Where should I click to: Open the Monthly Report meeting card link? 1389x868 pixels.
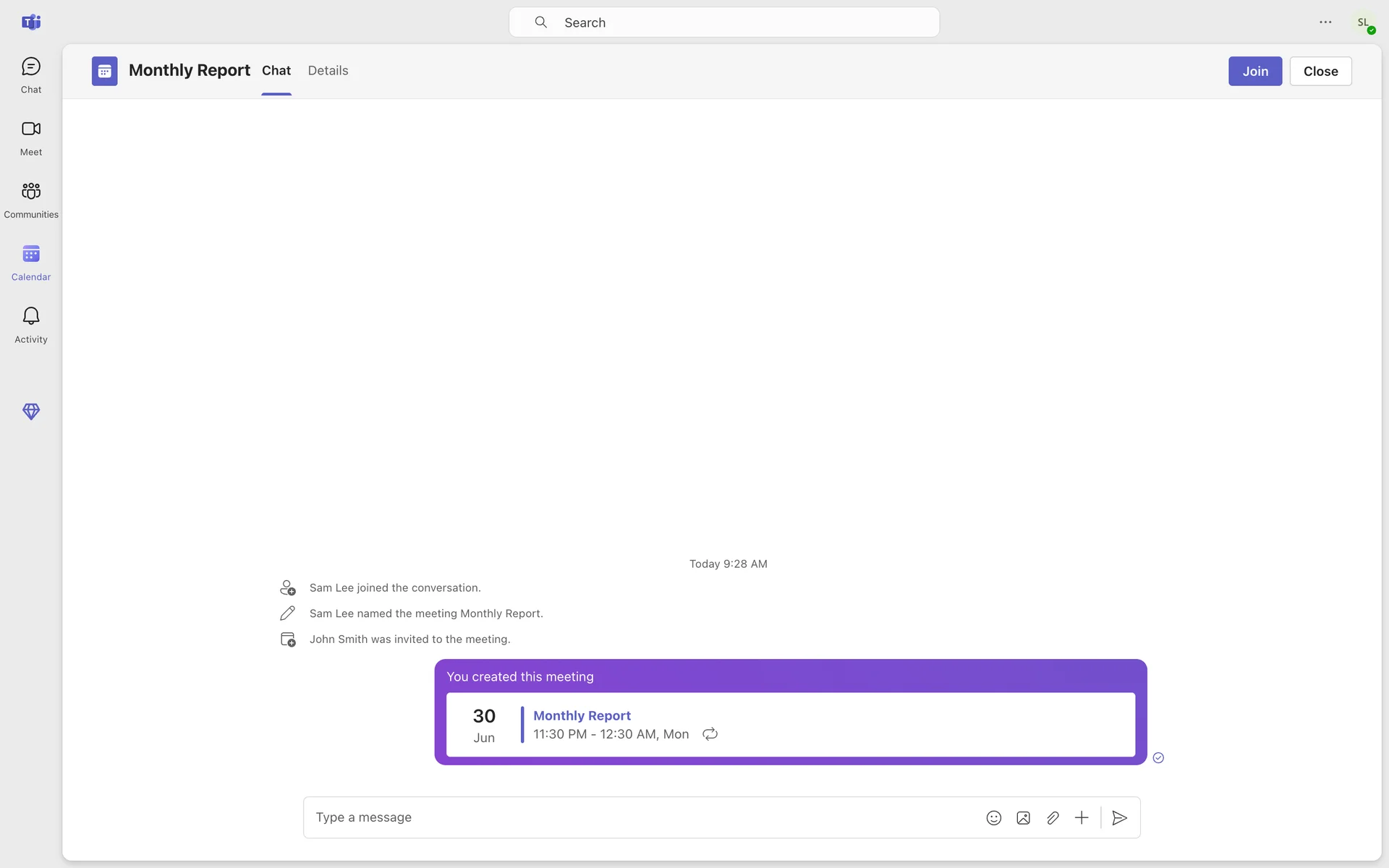coord(582,715)
